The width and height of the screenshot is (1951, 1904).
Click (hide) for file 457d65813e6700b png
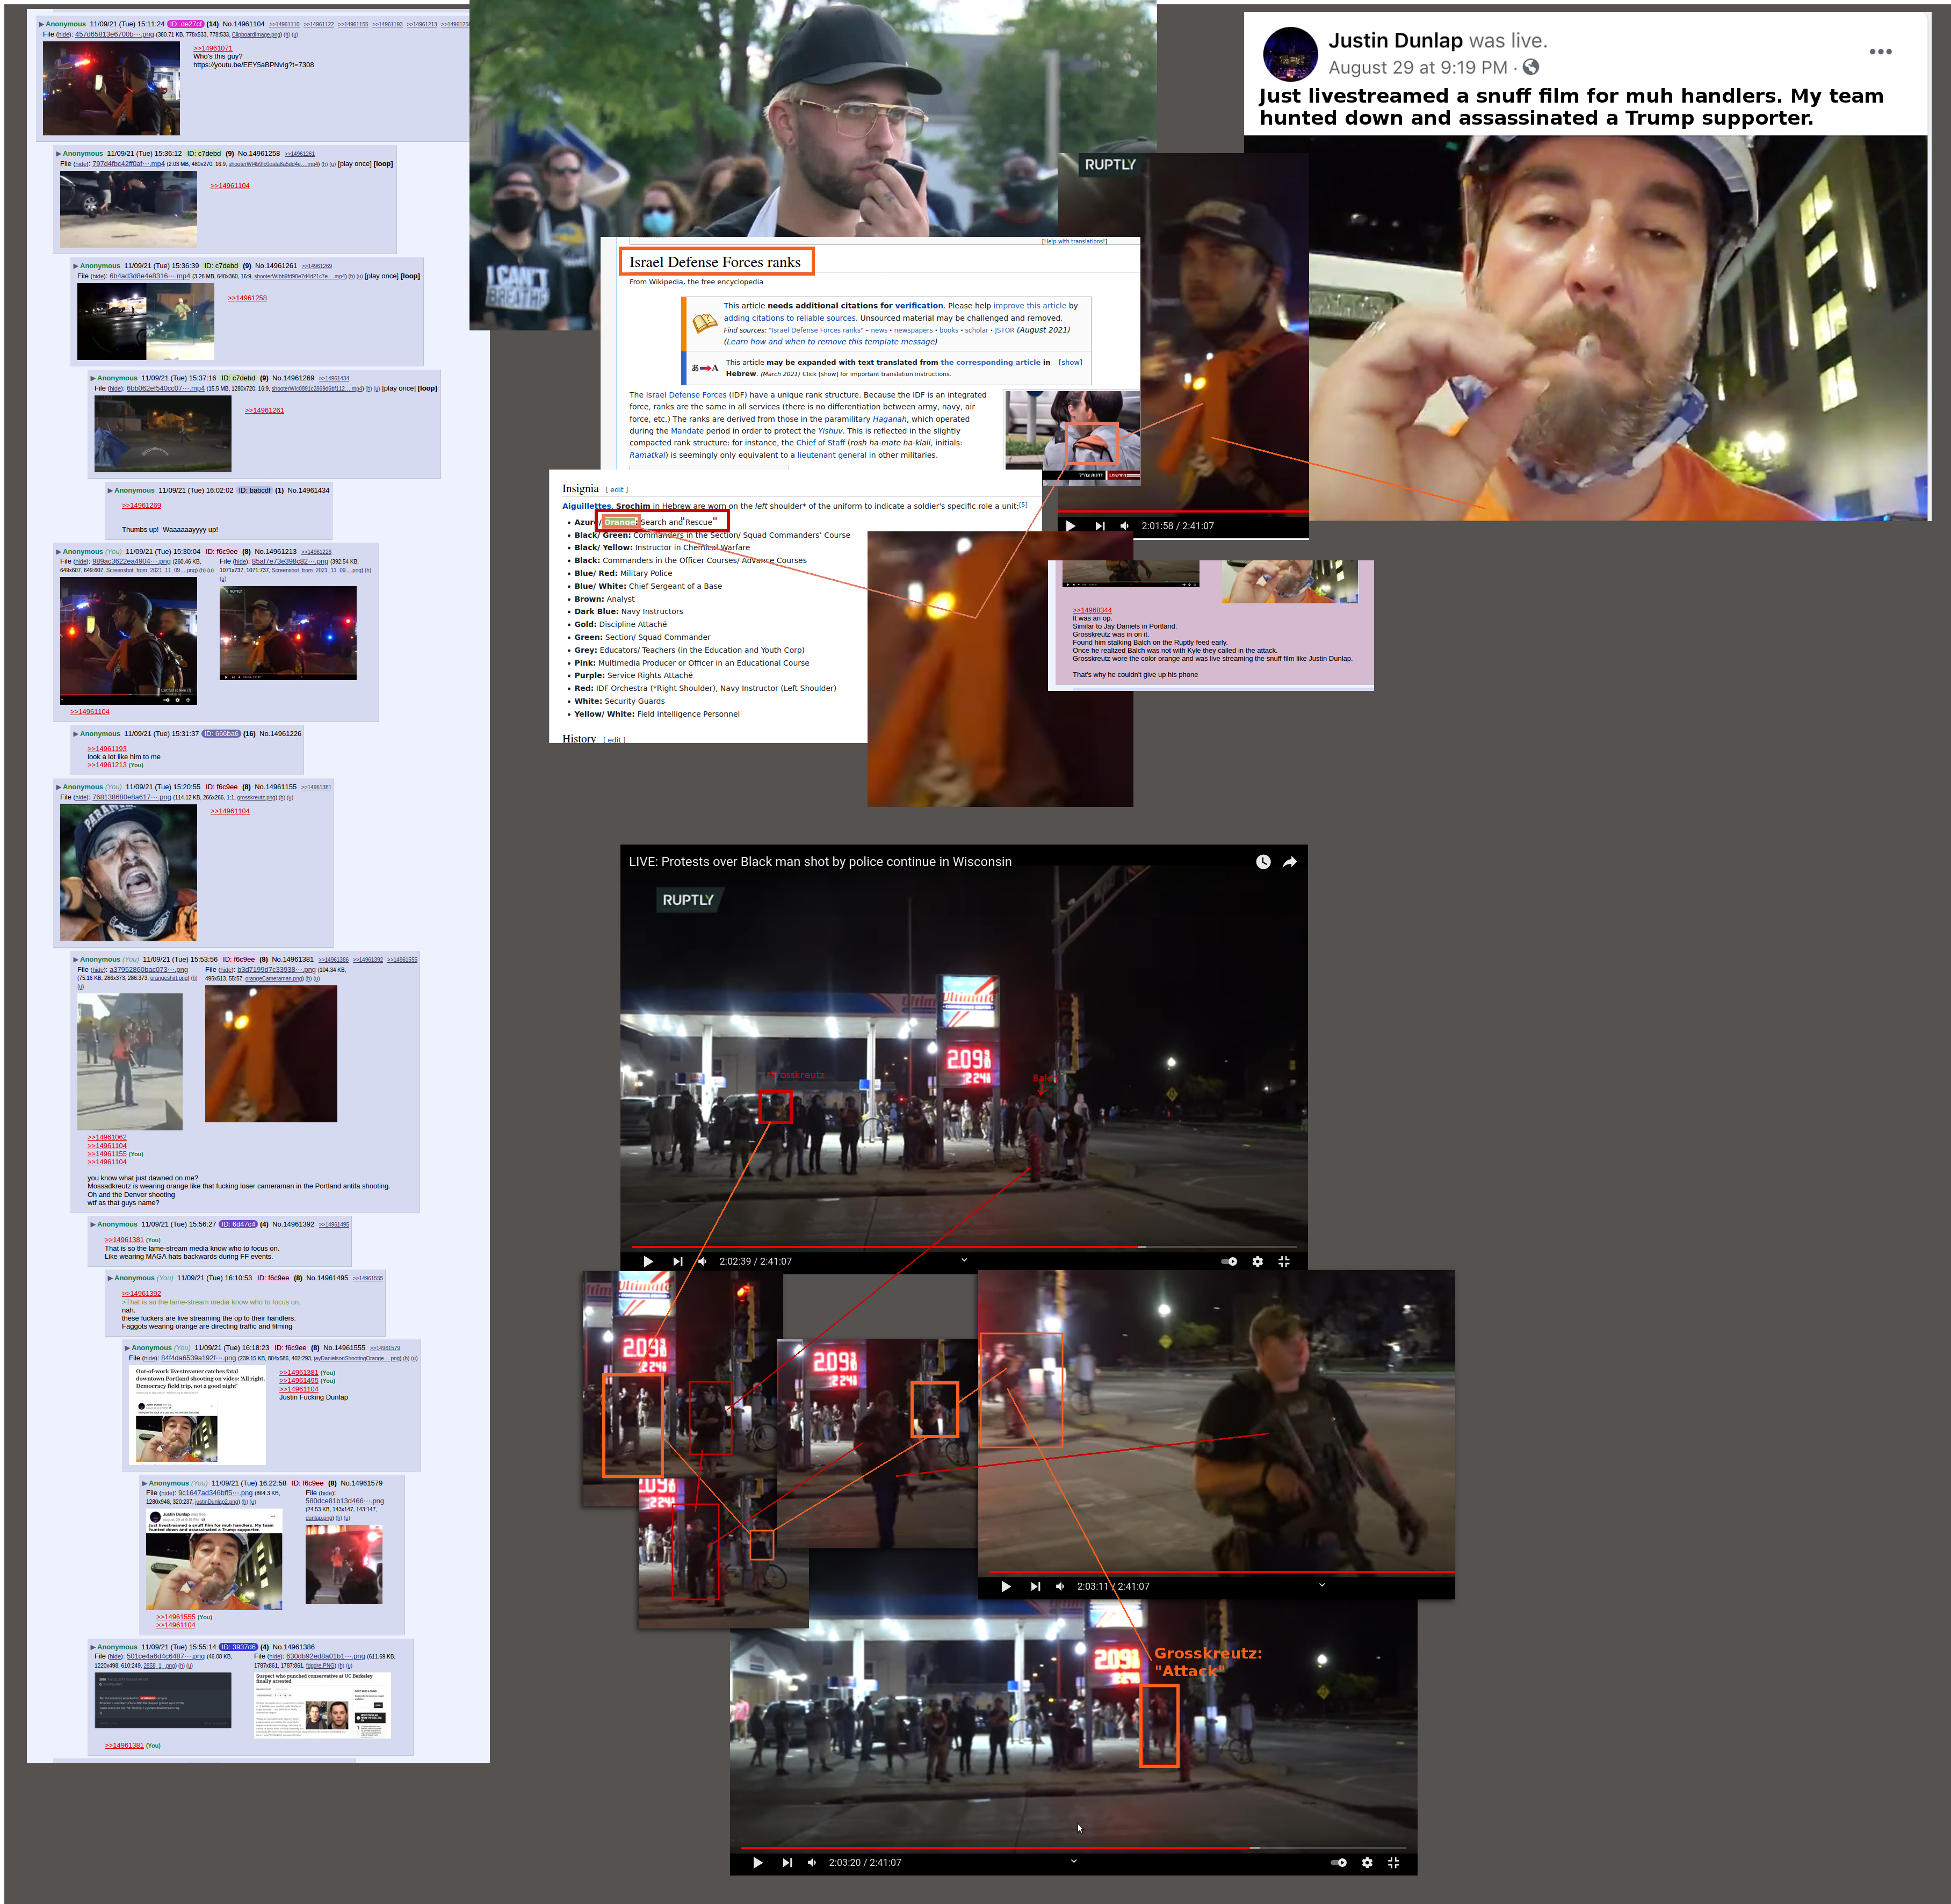[x=64, y=35]
